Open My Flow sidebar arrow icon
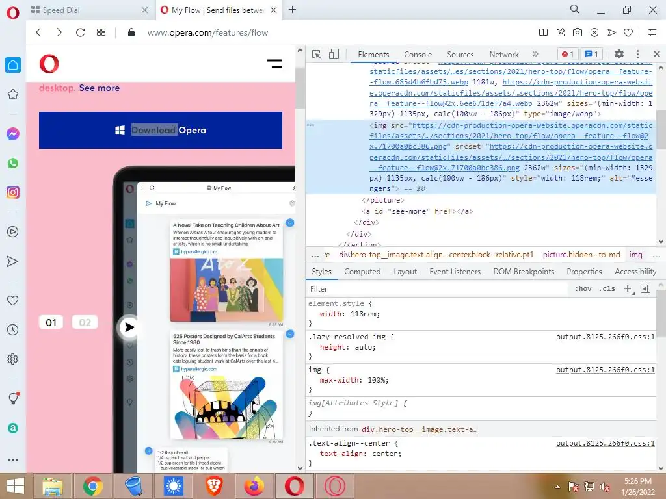 click(x=13, y=261)
